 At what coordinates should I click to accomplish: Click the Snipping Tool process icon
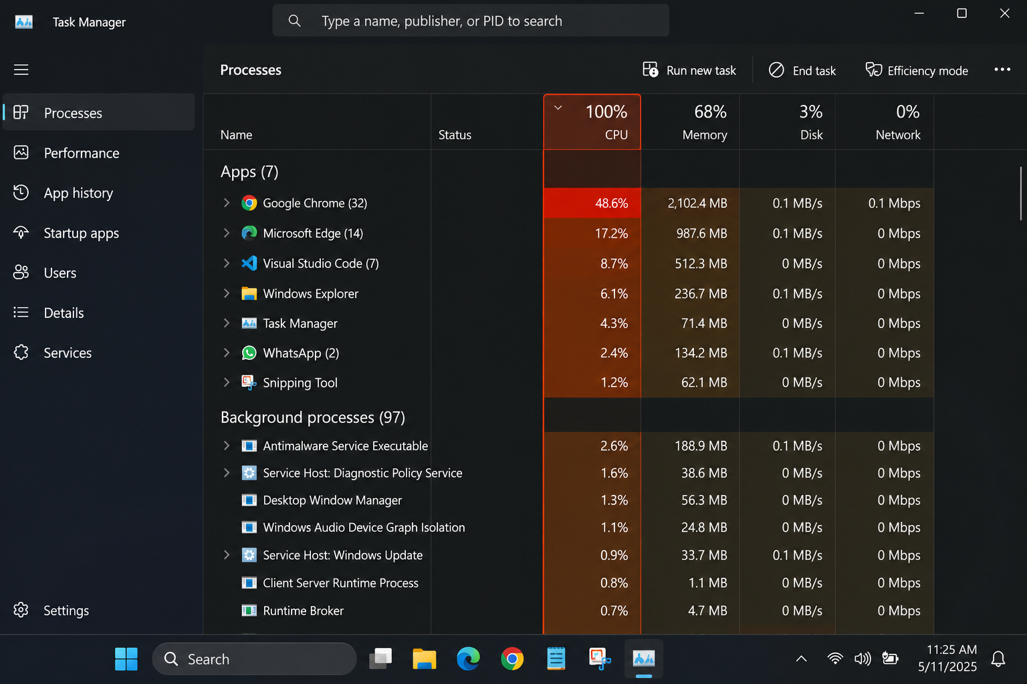(249, 382)
